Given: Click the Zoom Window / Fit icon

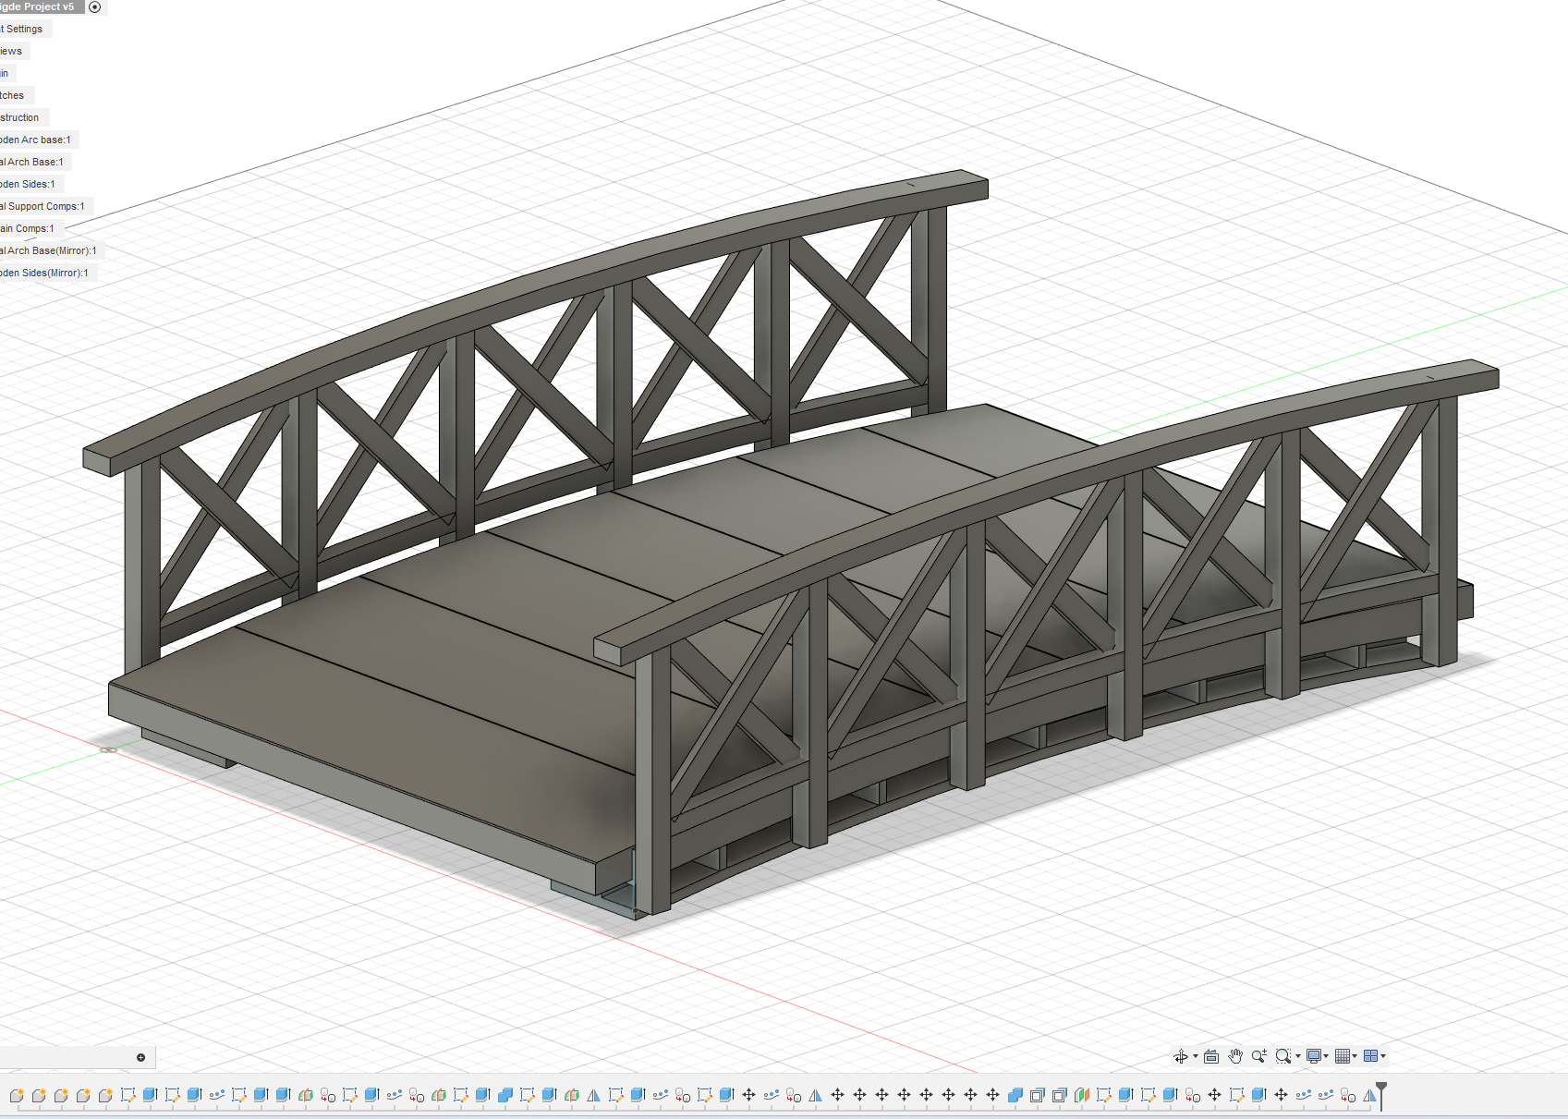Looking at the screenshot, I should 1282,1056.
